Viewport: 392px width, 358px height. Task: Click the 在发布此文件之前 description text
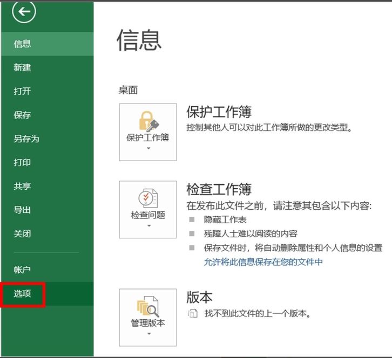tap(279, 206)
